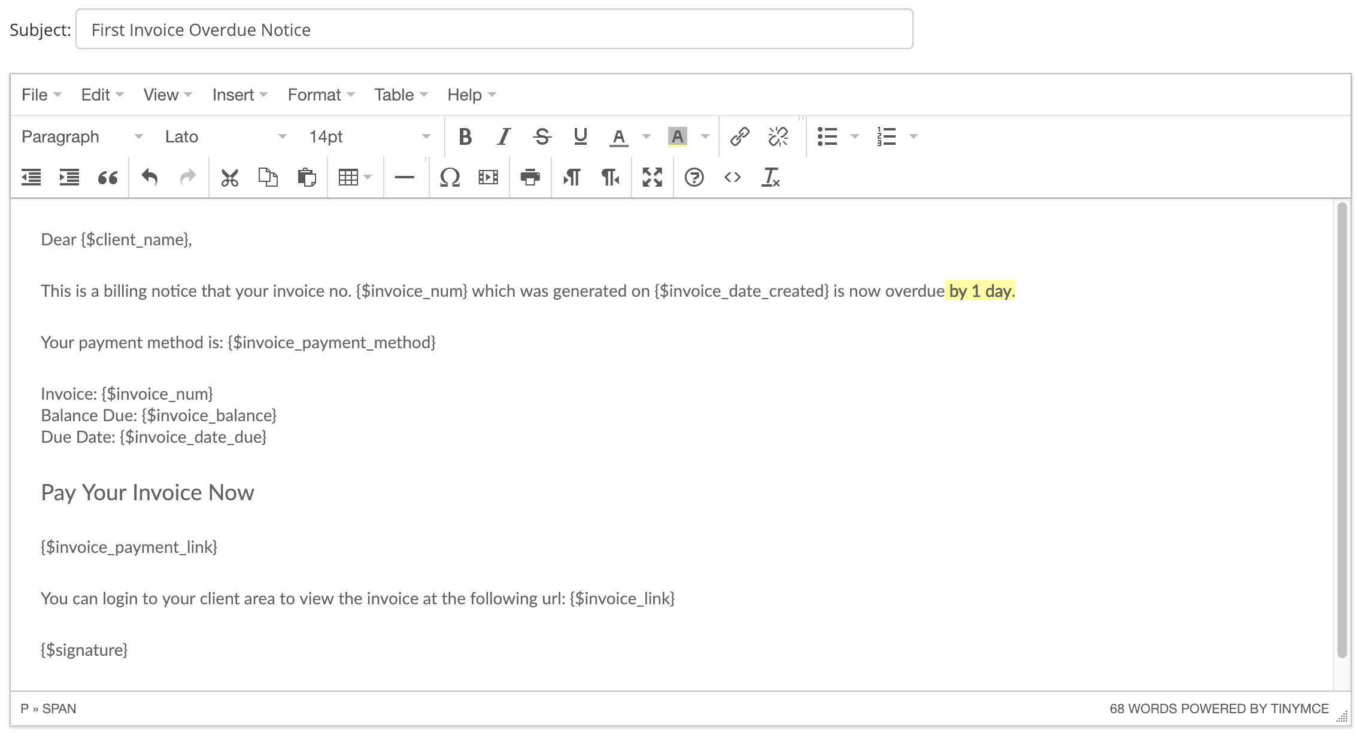The width and height of the screenshot is (1359, 736).
Task: Insert a blockquote
Action: click(x=108, y=177)
